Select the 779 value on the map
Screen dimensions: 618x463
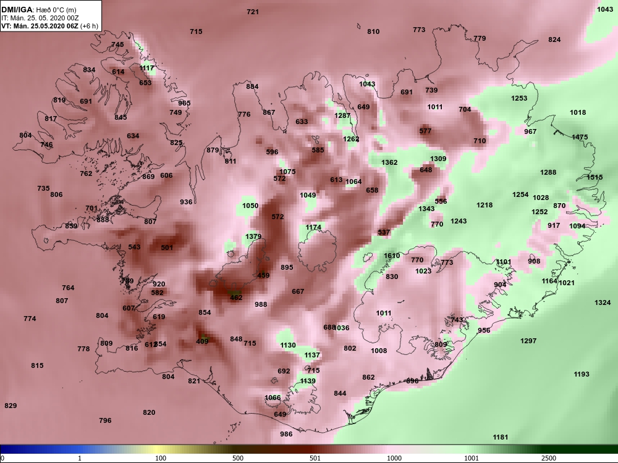pos(480,38)
